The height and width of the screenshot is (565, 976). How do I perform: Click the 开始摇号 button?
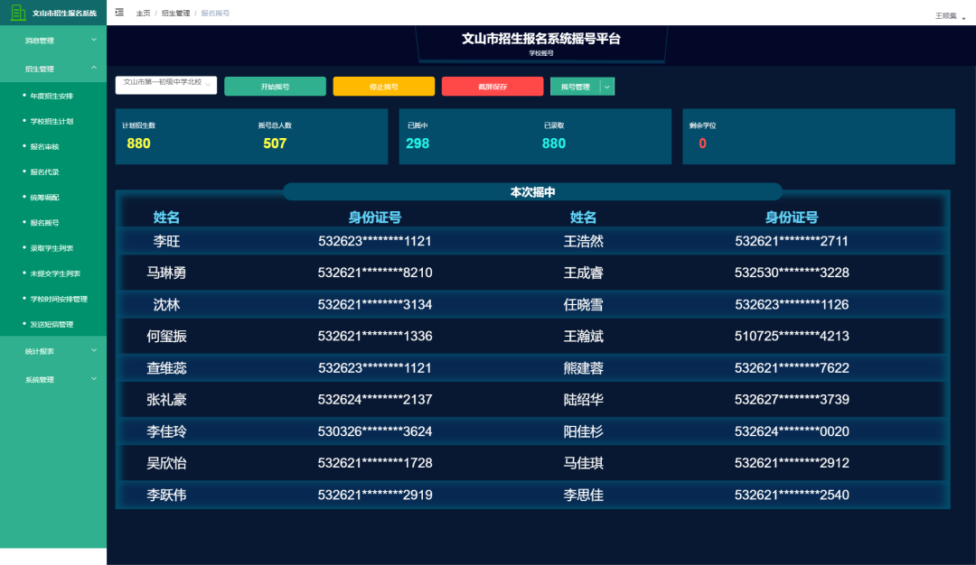(x=276, y=86)
